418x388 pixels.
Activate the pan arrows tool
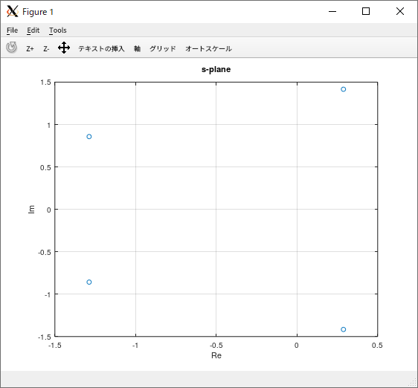click(64, 48)
